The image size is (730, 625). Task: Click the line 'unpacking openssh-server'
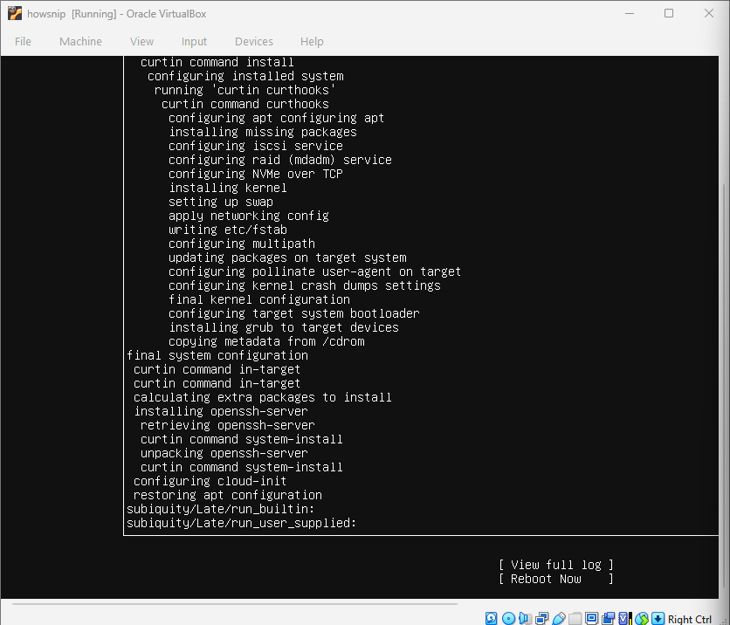tap(224, 453)
